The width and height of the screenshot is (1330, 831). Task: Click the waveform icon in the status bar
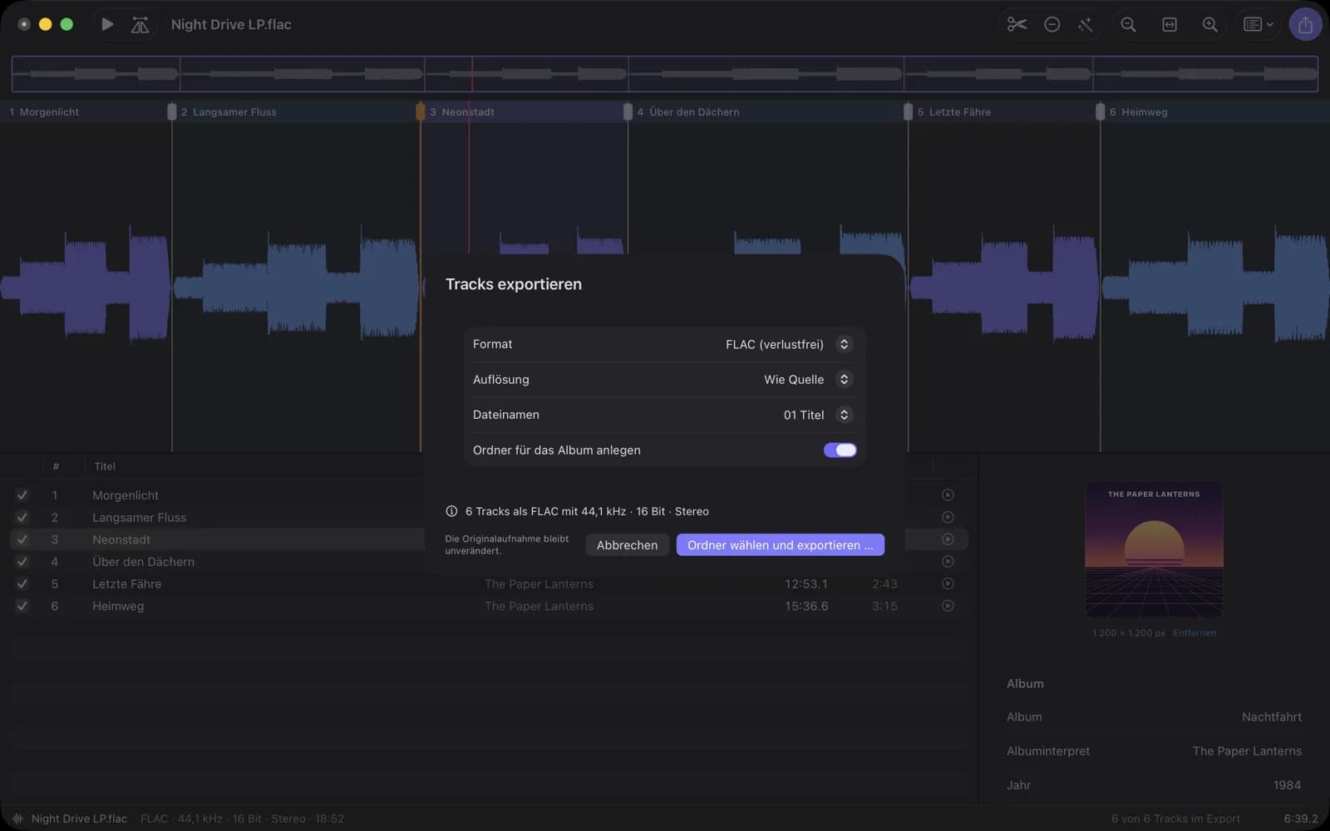click(x=17, y=819)
